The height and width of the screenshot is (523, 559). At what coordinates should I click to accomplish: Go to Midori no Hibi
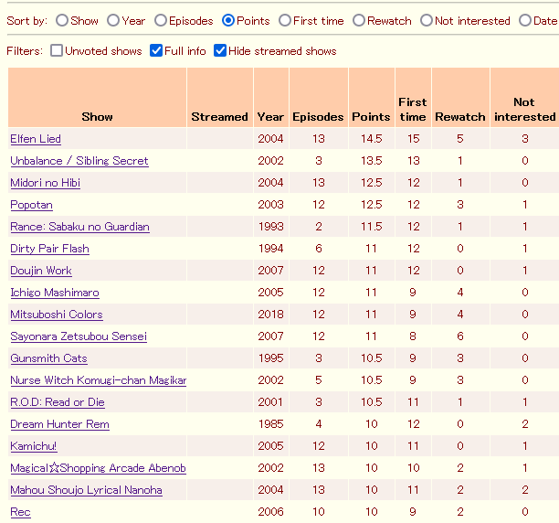tap(46, 183)
